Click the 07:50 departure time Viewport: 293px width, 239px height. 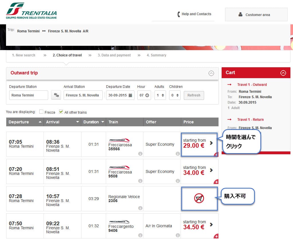click(x=15, y=223)
